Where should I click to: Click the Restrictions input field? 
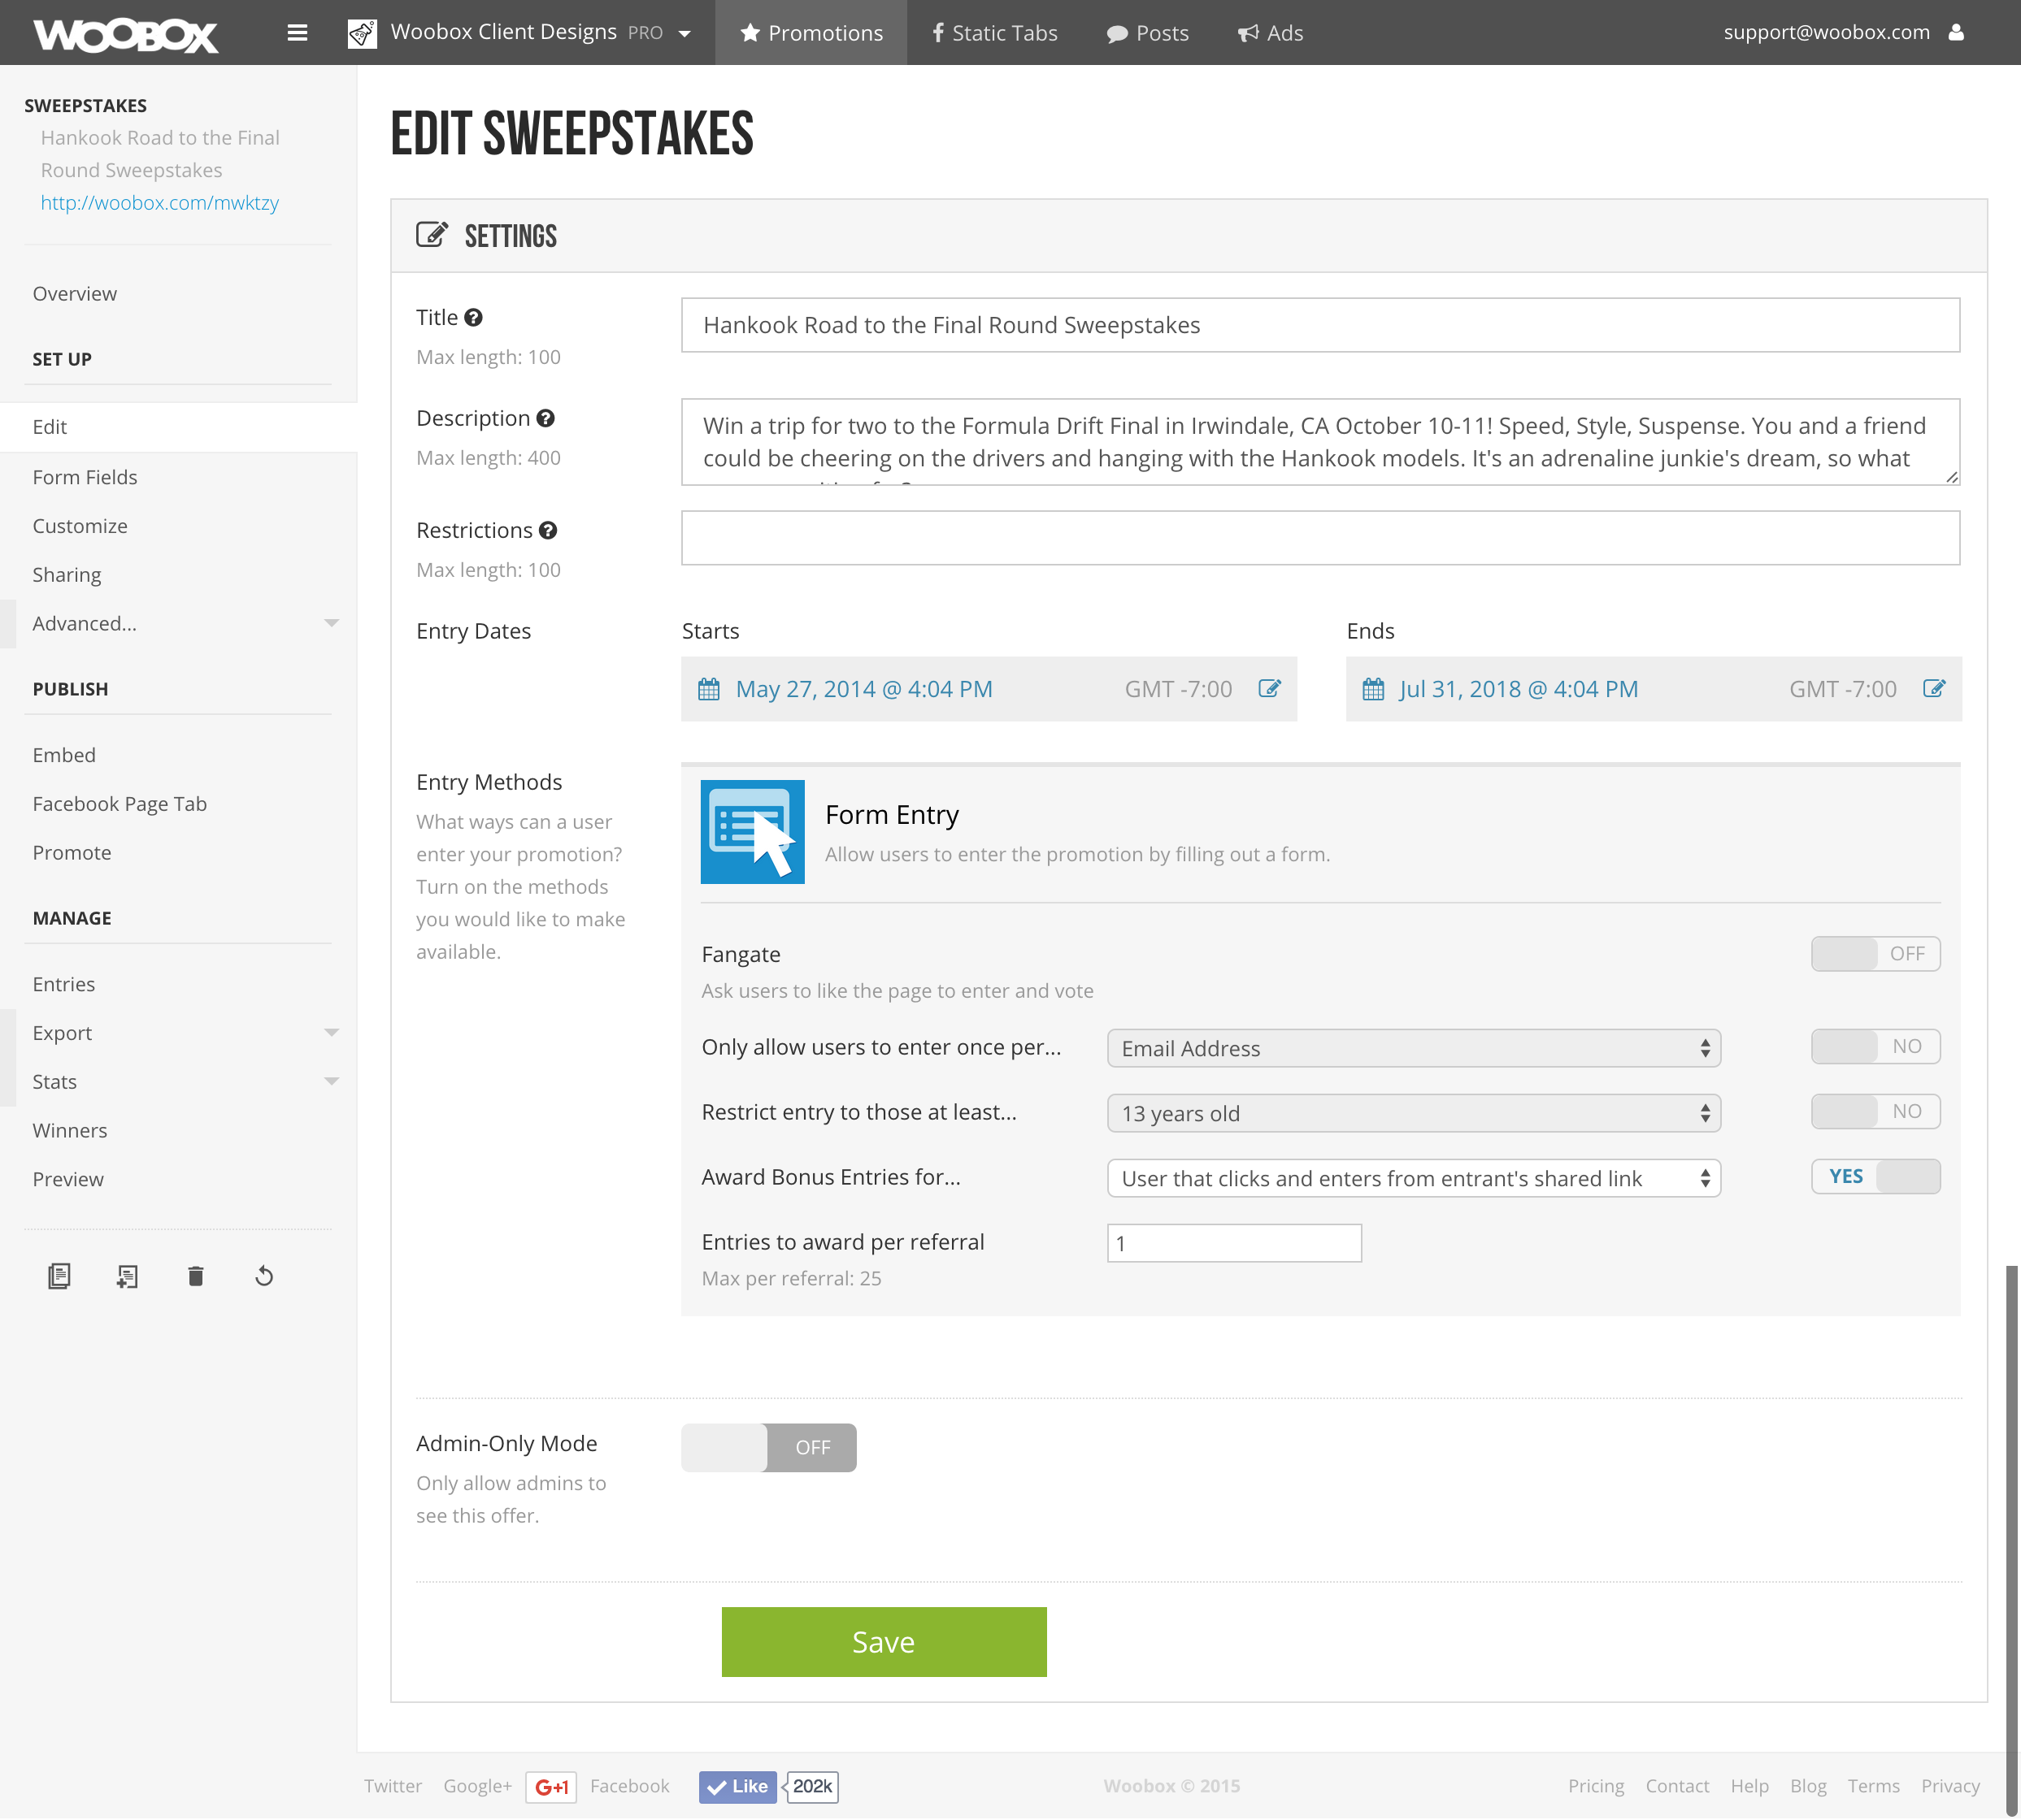1319,539
